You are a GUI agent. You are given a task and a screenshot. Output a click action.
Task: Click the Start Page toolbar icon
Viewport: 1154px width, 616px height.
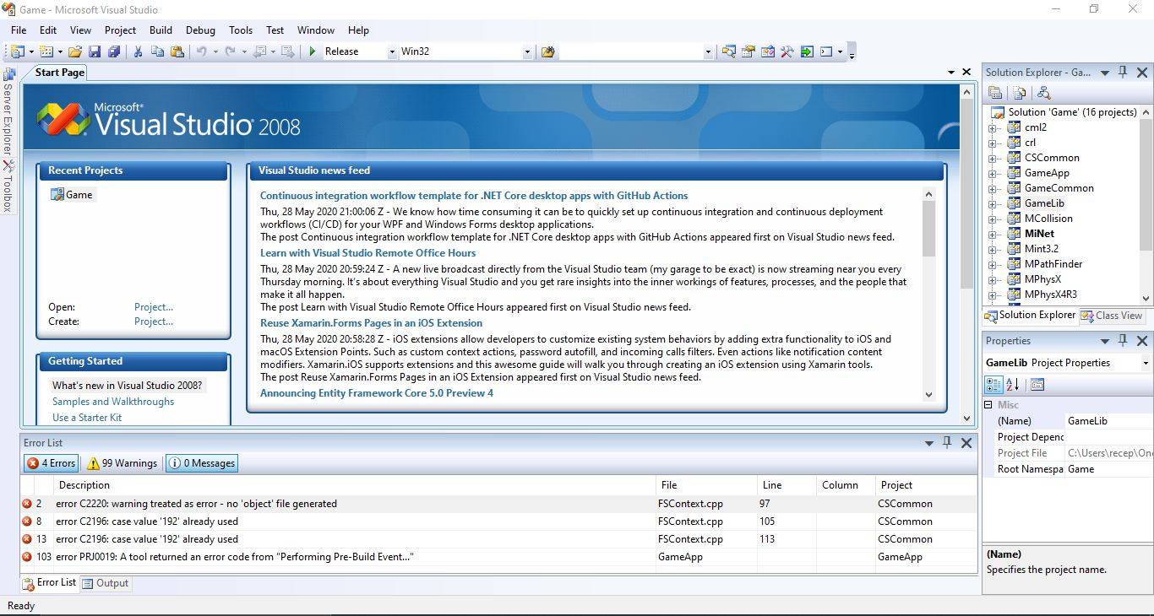point(807,51)
